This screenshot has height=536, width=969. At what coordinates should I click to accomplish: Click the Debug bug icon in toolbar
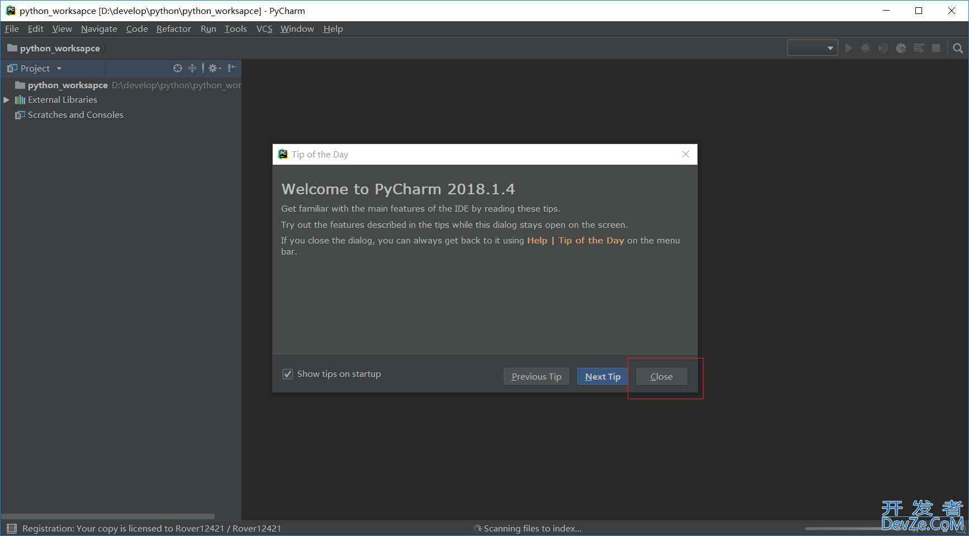(866, 49)
